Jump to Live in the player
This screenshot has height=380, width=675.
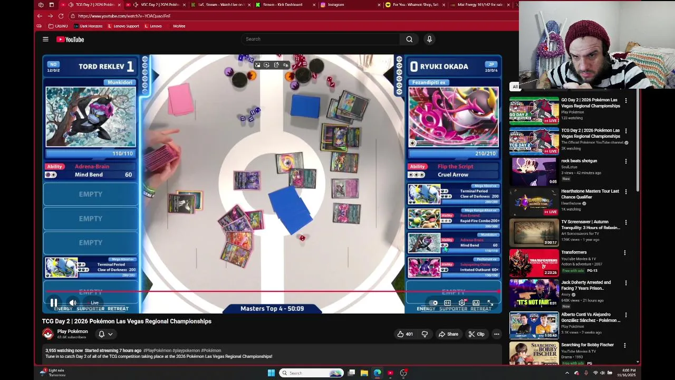94,303
